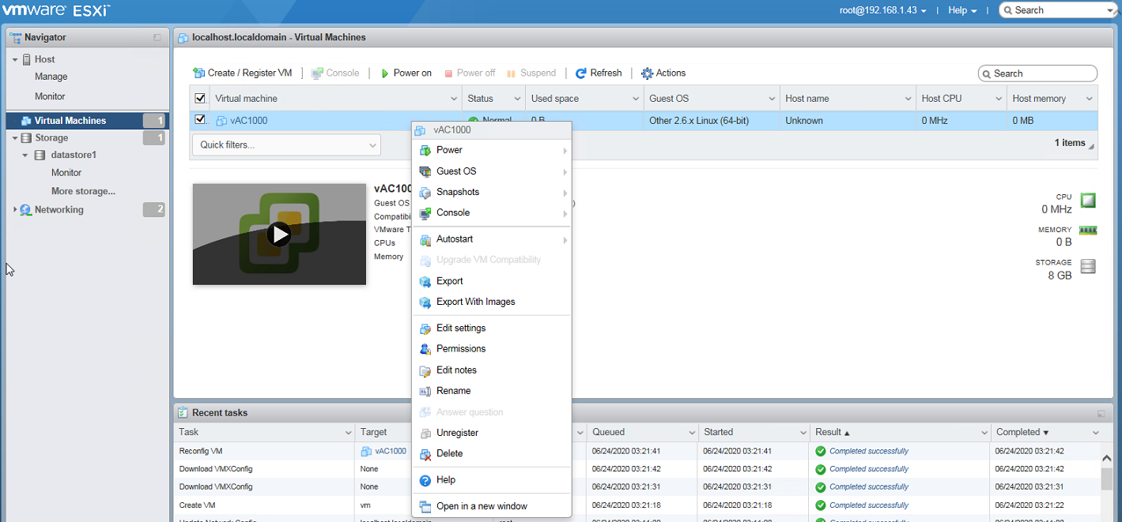Viewport: 1122px width, 522px height.
Task: Select Monitor under datastore1
Action: coord(66,173)
